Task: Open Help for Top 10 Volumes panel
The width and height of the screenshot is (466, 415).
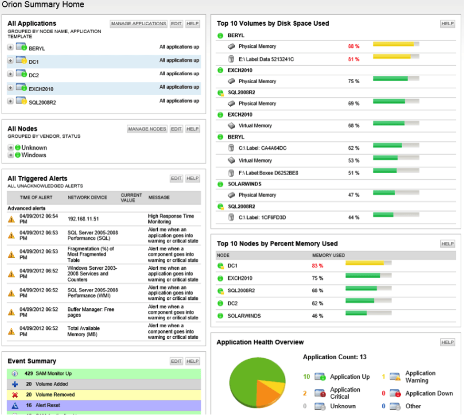Action: pyautogui.click(x=448, y=24)
